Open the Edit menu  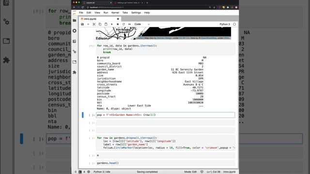coord(89,13)
